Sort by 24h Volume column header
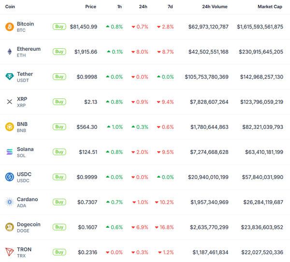This screenshot has height=262, width=290. click(215, 7)
